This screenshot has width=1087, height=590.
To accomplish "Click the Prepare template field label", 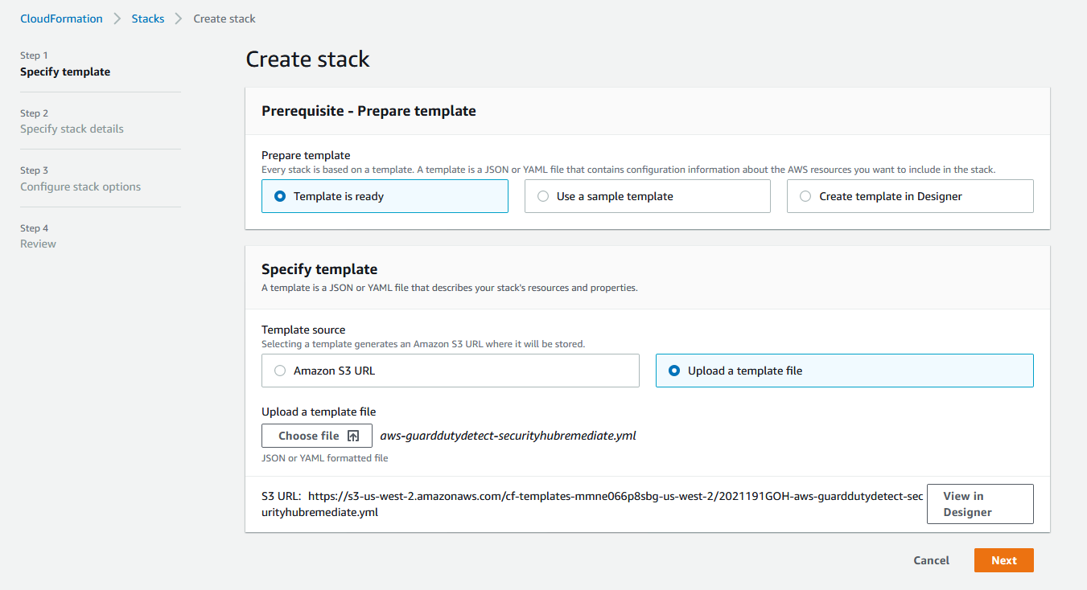I will [306, 155].
